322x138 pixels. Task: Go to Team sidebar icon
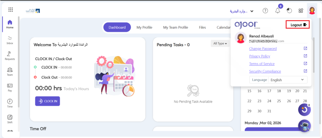pos(10,71)
